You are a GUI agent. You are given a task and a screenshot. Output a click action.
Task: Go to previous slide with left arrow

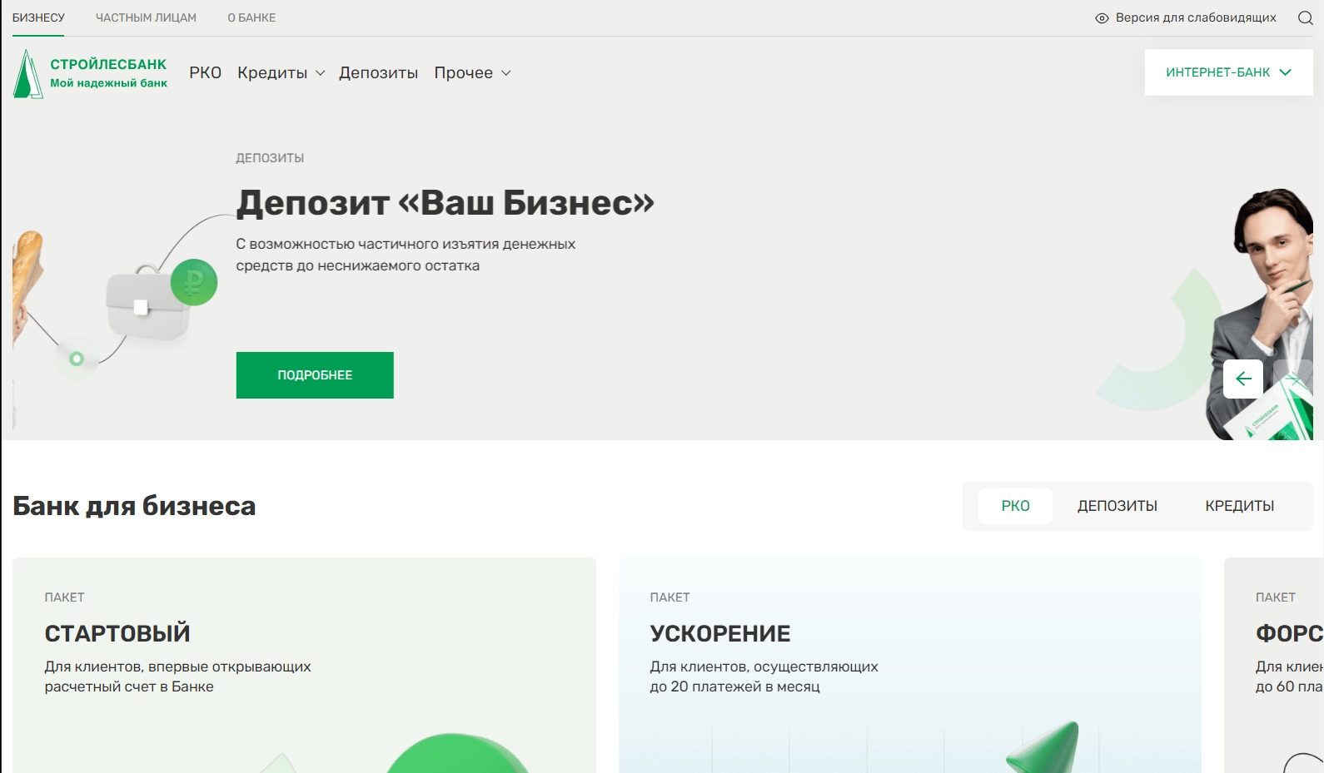pos(1243,379)
